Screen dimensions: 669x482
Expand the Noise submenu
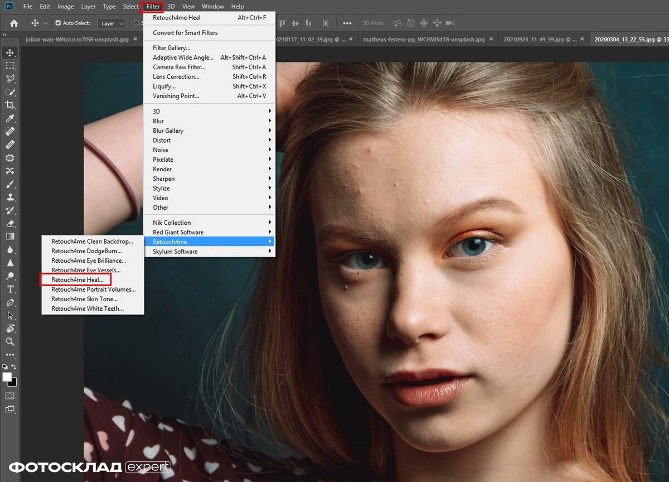pos(210,150)
